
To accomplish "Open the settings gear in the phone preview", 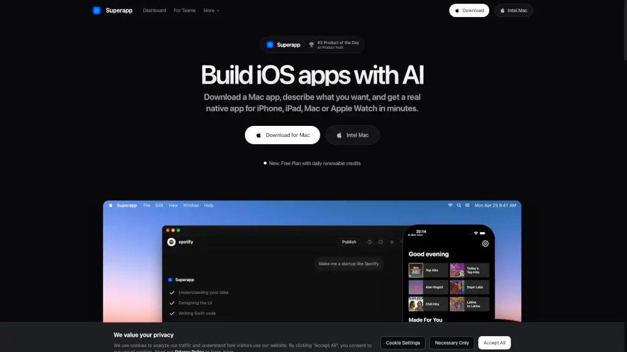I will click(485, 243).
